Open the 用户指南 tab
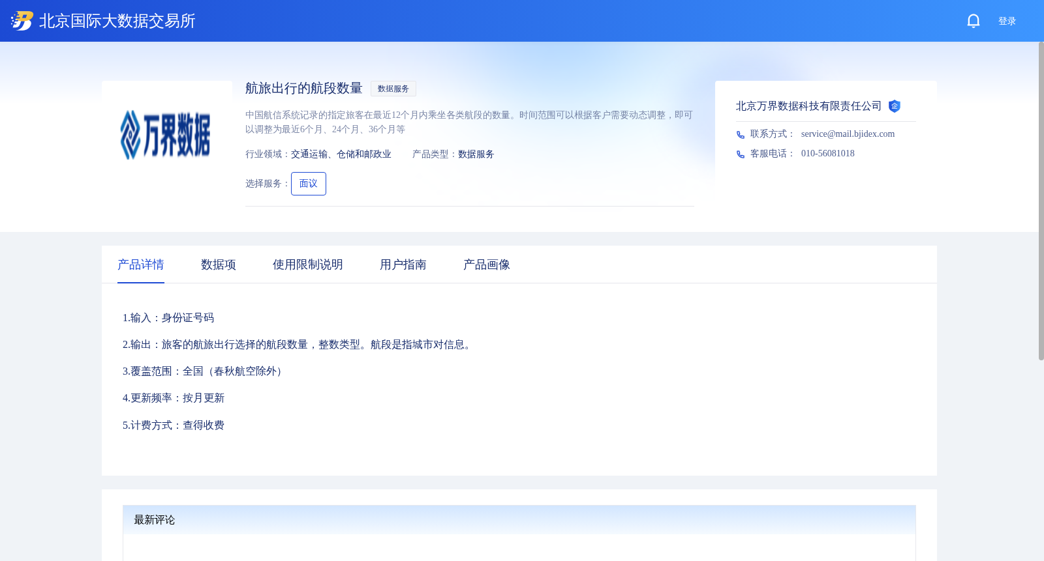The width and height of the screenshot is (1044, 561). 403,265
